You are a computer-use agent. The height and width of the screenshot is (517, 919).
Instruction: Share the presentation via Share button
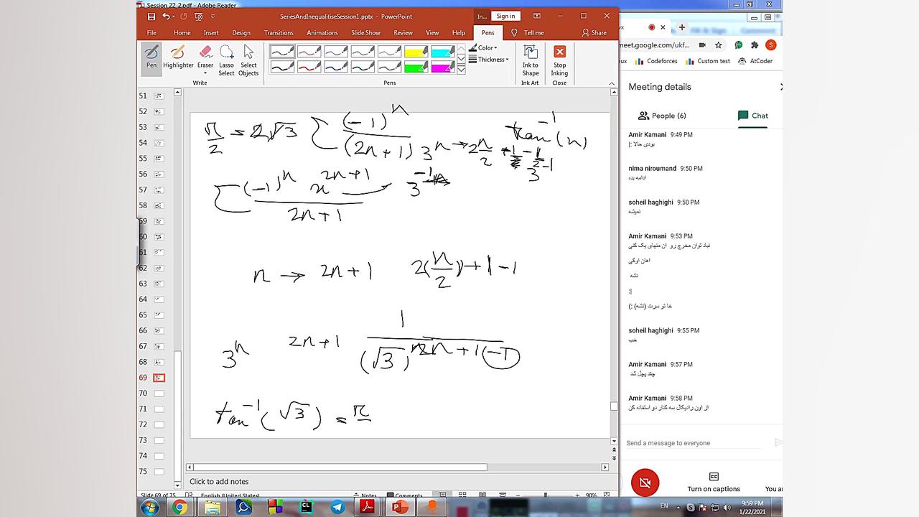(594, 32)
